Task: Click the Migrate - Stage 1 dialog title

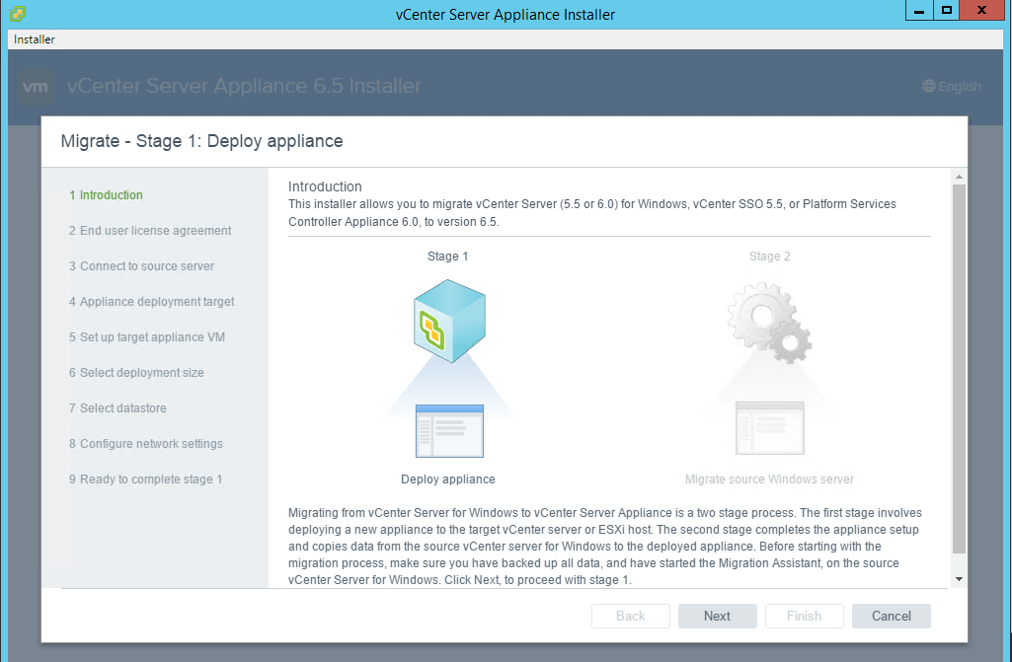Action: click(x=202, y=141)
